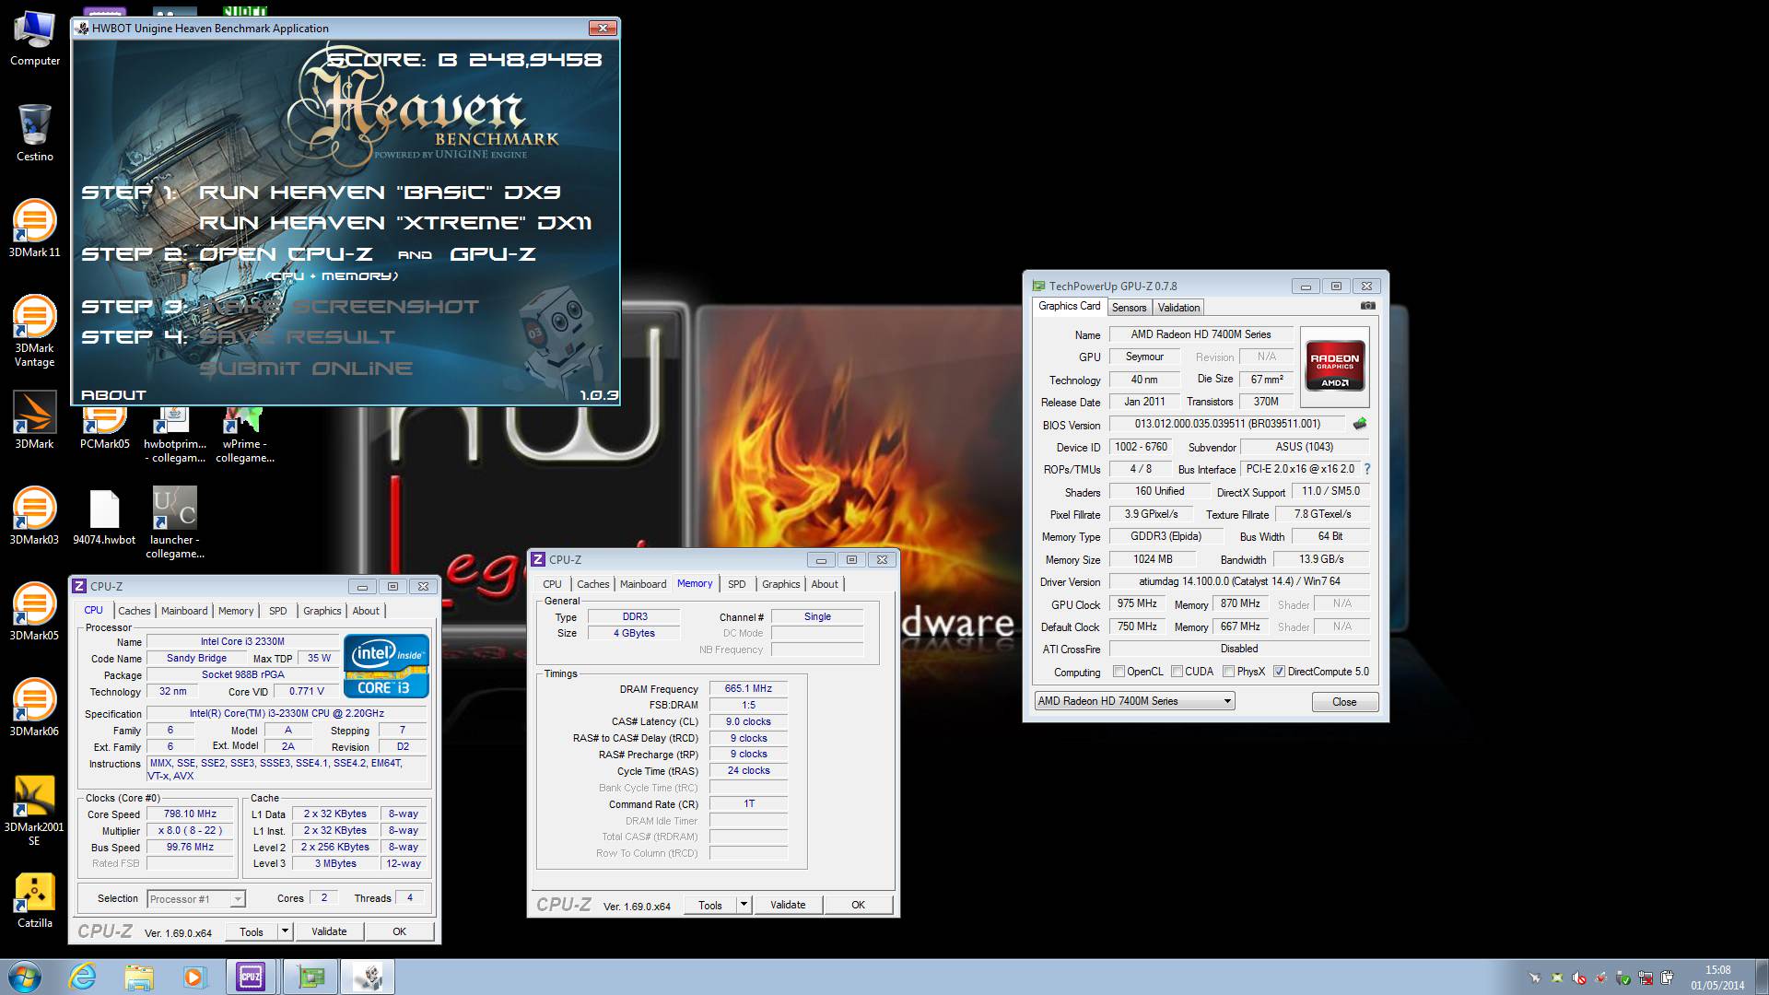The height and width of the screenshot is (995, 1769).
Task: Click Tools button in CPU-Z Memory window
Action: (710, 905)
